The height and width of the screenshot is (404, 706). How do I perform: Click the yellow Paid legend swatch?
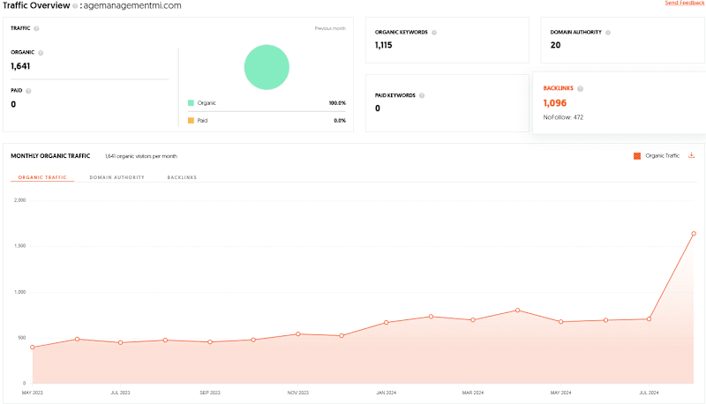(x=191, y=121)
